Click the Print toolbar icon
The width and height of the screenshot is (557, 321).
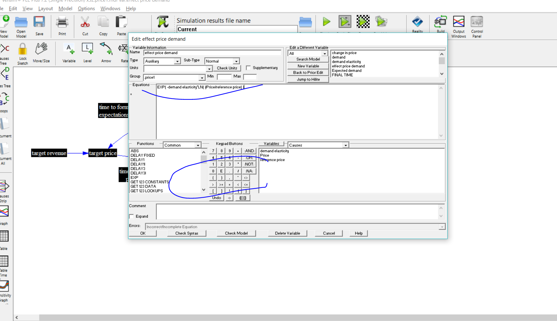(62, 22)
